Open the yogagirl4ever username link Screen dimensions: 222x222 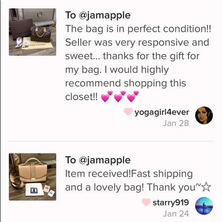162,113
